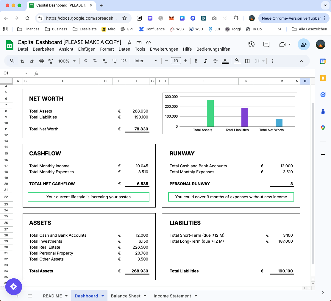Viewport: 331px width, 301px height.
Task: Star the Capital Dashboard document
Action: coord(129,42)
